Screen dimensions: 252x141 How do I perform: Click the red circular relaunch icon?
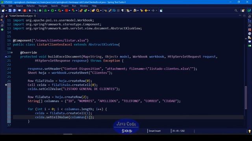pyautogui.click(x=67, y=11)
